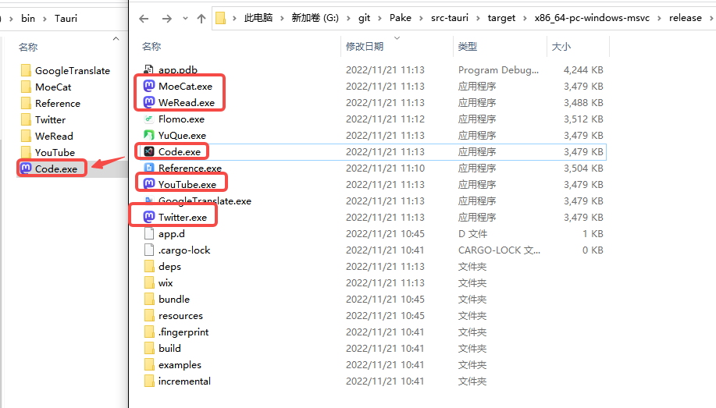Screen dimensions: 716x408
Task: Select MoeCat.exe Mastodon-style icon
Action: tap(149, 86)
